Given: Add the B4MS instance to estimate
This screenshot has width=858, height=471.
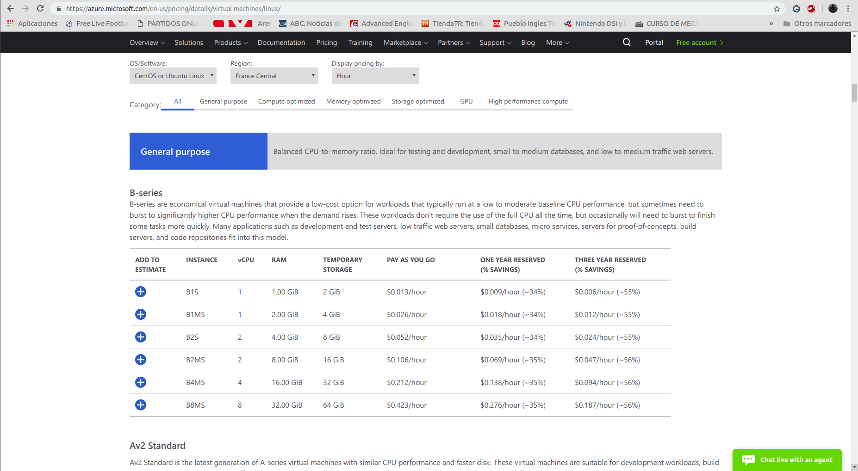Looking at the screenshot, I should coord(141,382).
